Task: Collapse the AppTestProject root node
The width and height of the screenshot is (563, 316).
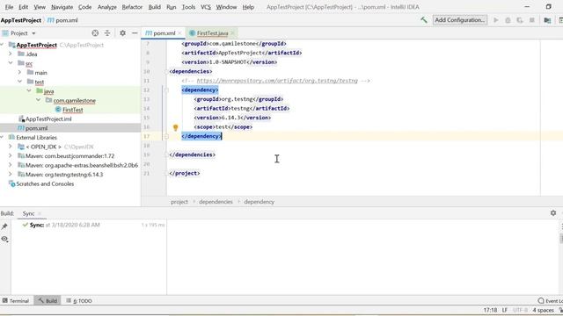Action: (x=3, y=45)
